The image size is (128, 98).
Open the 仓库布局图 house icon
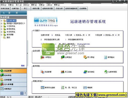tap(106, 72)
